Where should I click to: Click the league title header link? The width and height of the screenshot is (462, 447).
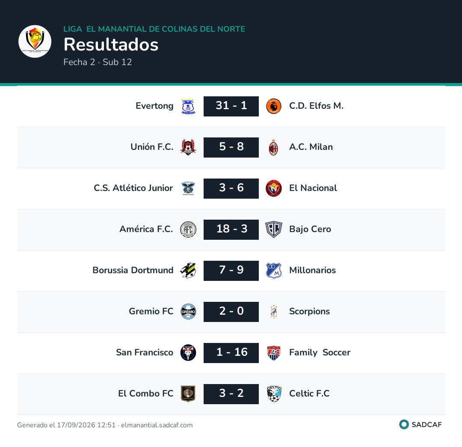[x=154, y=29]
